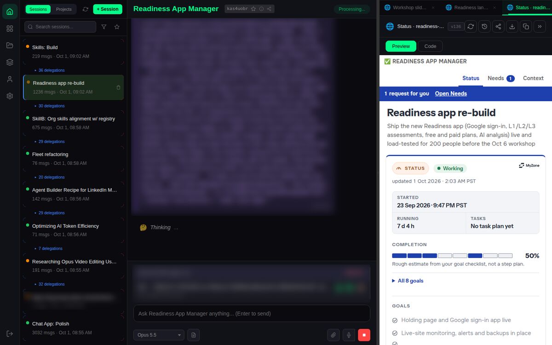Click the completion progress bar
The height and width of the screenshot is (345, 552).
452,256
